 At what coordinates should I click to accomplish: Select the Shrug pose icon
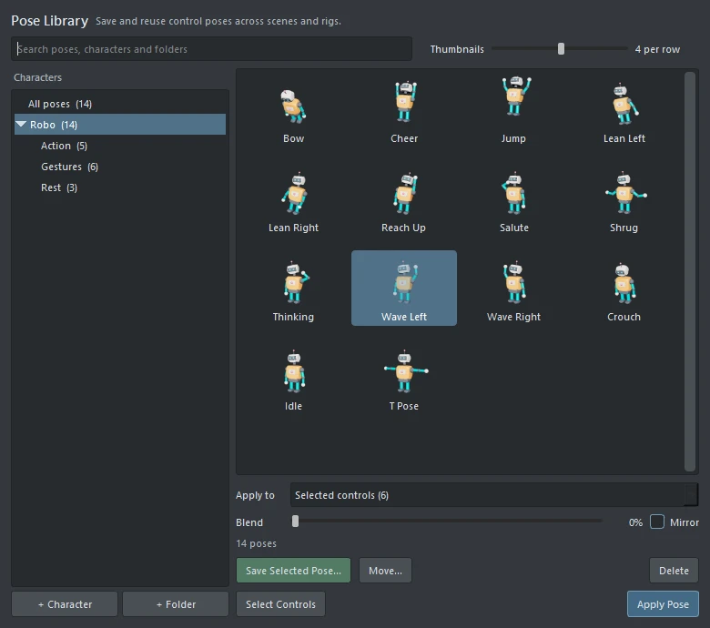click(625, 193)
